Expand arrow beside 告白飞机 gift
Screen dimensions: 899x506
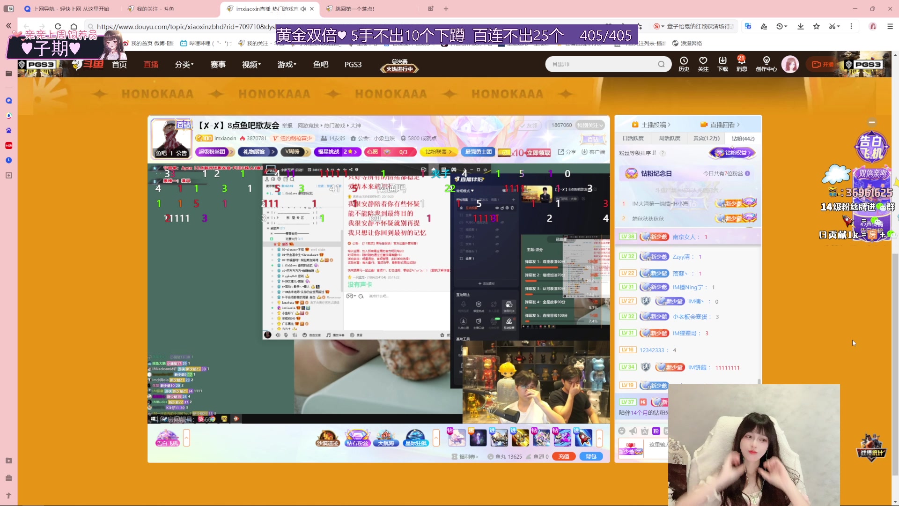[186, 438]
